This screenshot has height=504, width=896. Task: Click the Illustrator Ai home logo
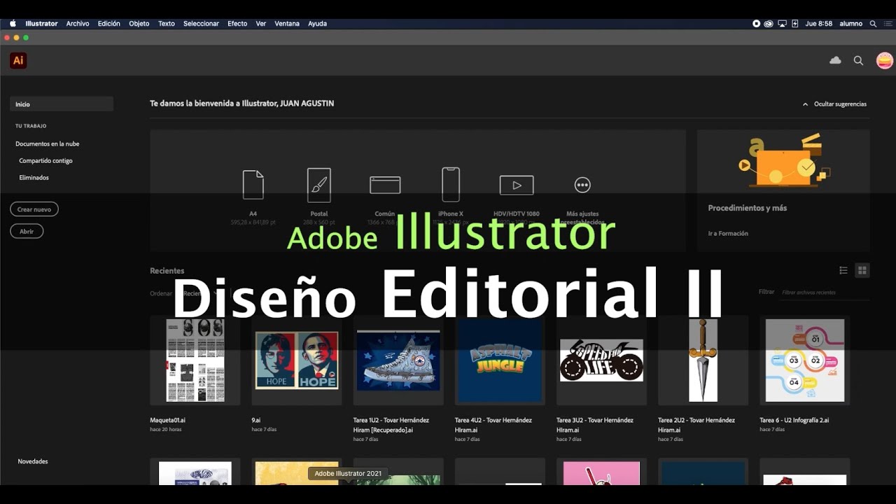tap(18, 60)
